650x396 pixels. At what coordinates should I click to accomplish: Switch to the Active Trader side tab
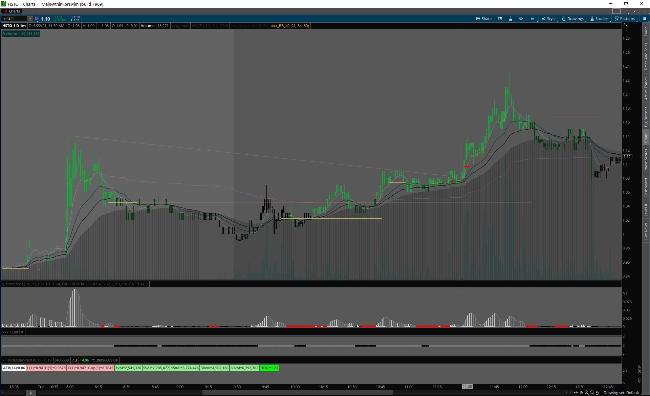click(646, 88)
